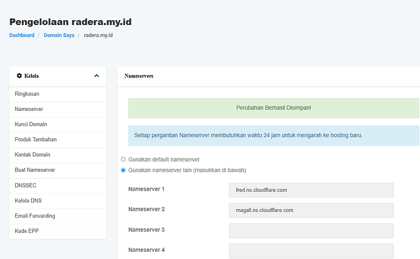Image resolution: width=420 pixels, height=259 pixels.
Task: Open Kunci Domain menu item
Action: 58,125
